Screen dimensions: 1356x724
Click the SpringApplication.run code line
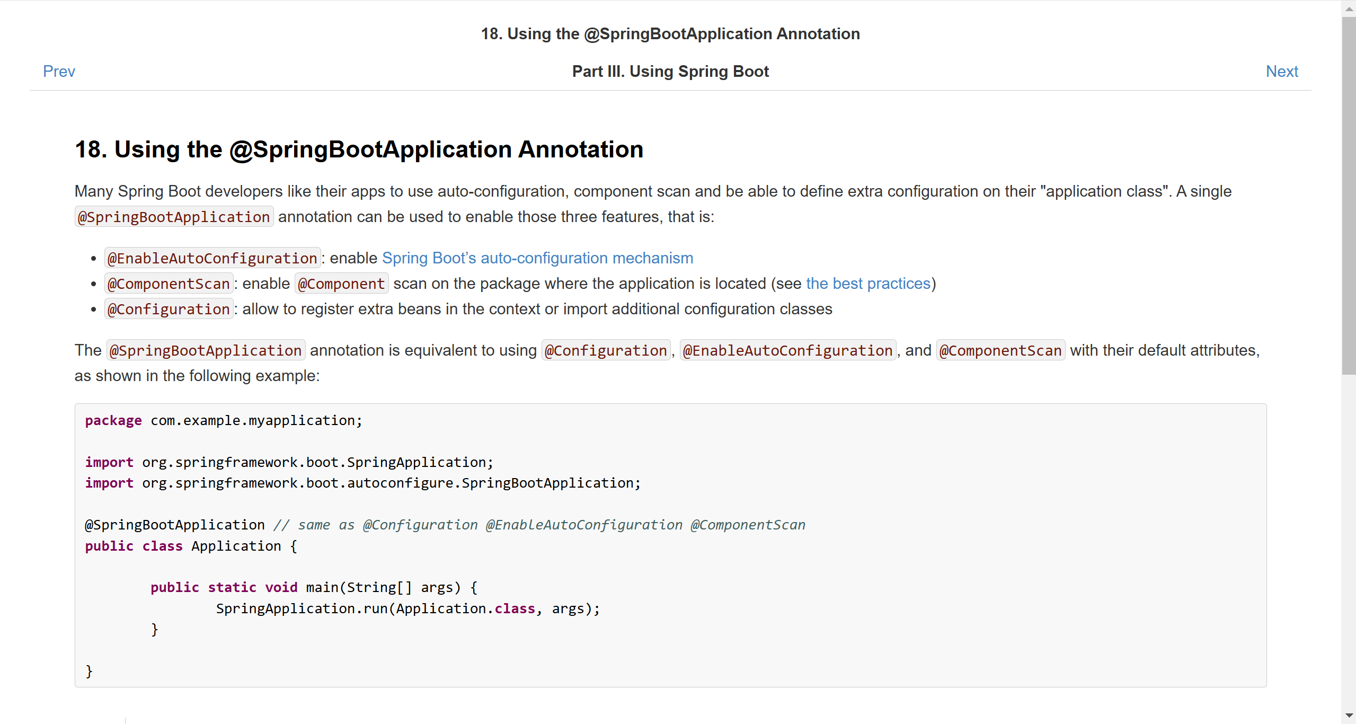pos(408,608)
